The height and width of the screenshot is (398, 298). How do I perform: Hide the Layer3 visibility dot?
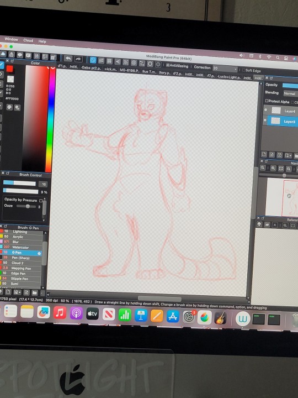pyautogui.click(x=265, y=121)
